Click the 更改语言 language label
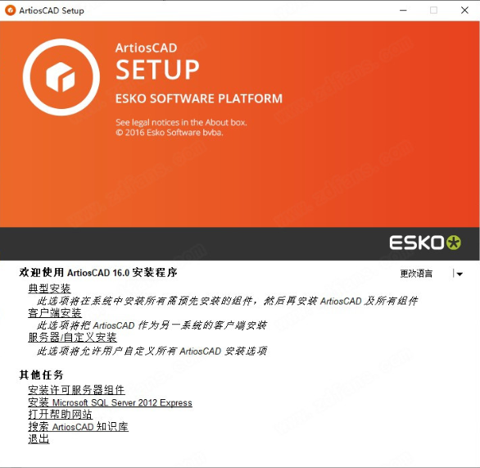Screen dimensions: 480x468 tap(416, 274)
